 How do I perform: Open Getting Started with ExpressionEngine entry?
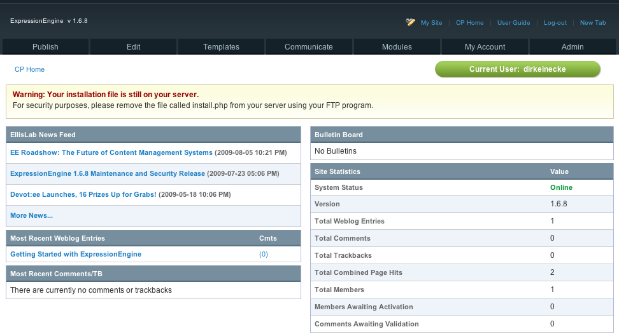pyautogui.click(x=76, y=254)
